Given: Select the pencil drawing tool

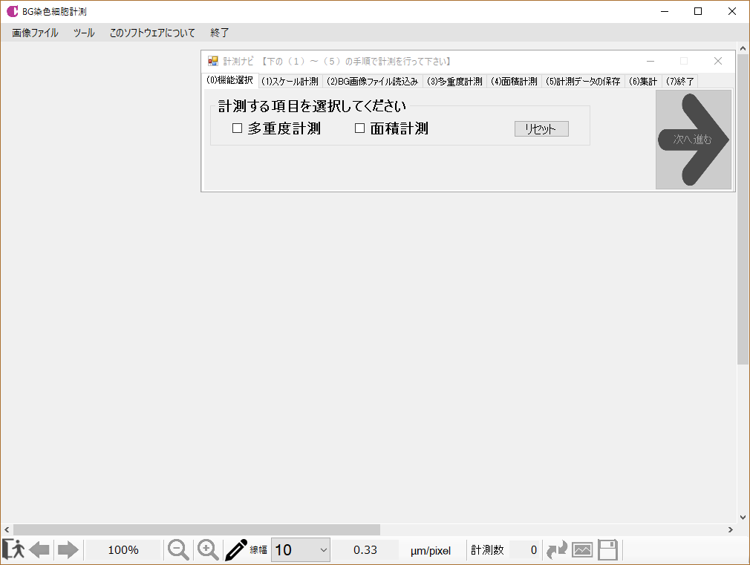Looking at the screenshot, I should click(x=236, y=549).
